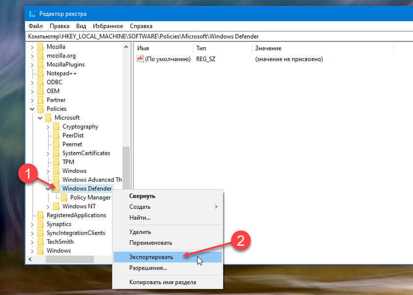Collapse the Policies tree node
This screenshot has height=295, width=413.
point(32,109)
